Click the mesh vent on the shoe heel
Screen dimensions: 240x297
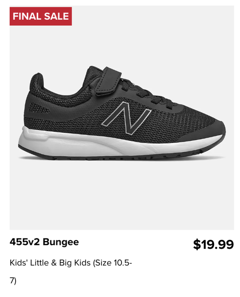click(39, 108)
